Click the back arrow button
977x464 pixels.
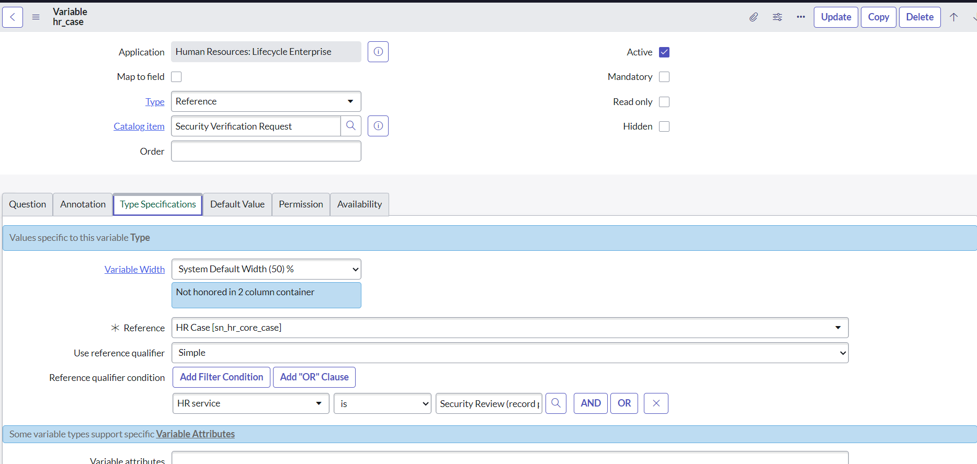[x=13, y=17]
